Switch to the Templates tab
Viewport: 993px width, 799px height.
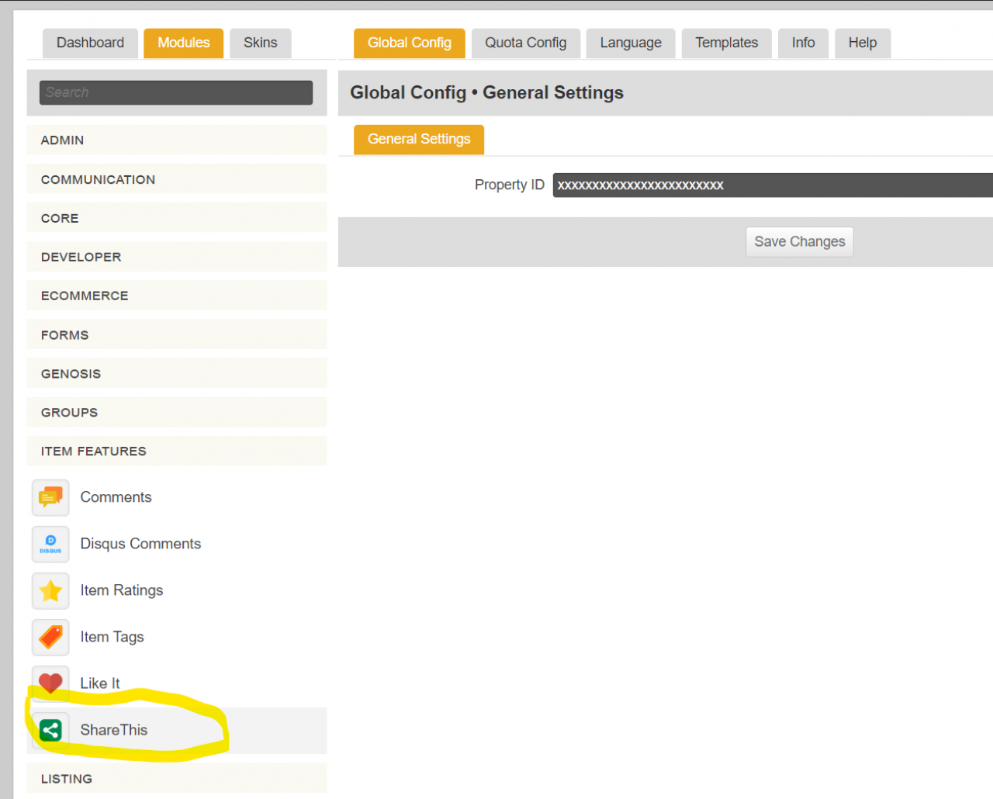[726, 43]
